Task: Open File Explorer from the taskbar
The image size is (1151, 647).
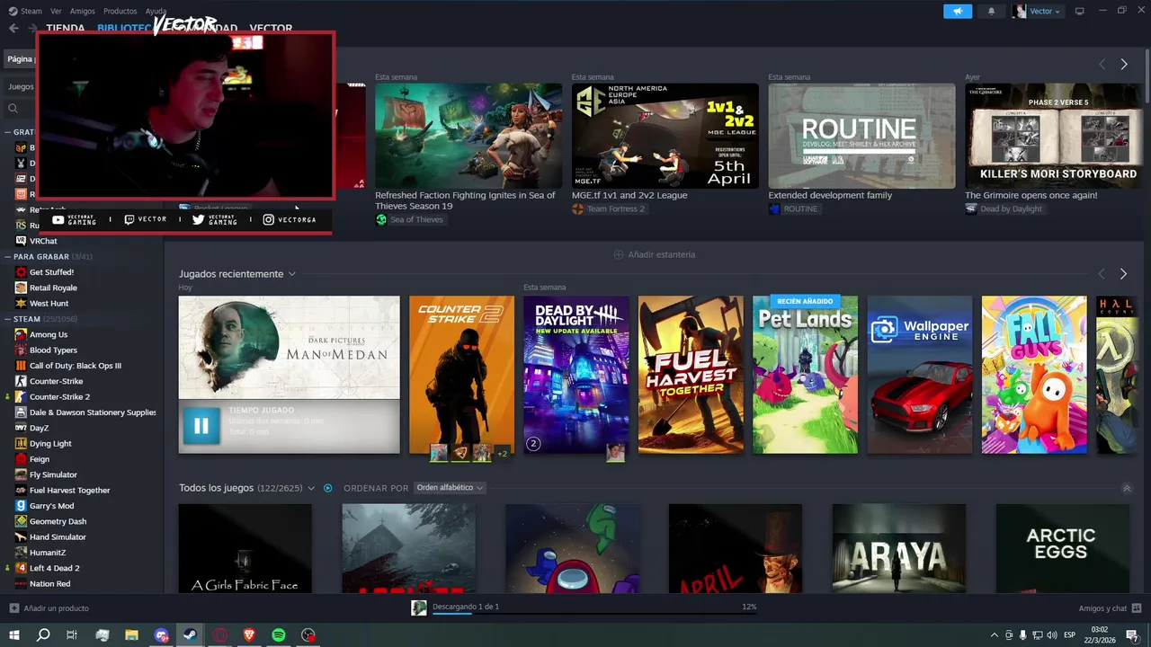Action: [x=131, y=635]
